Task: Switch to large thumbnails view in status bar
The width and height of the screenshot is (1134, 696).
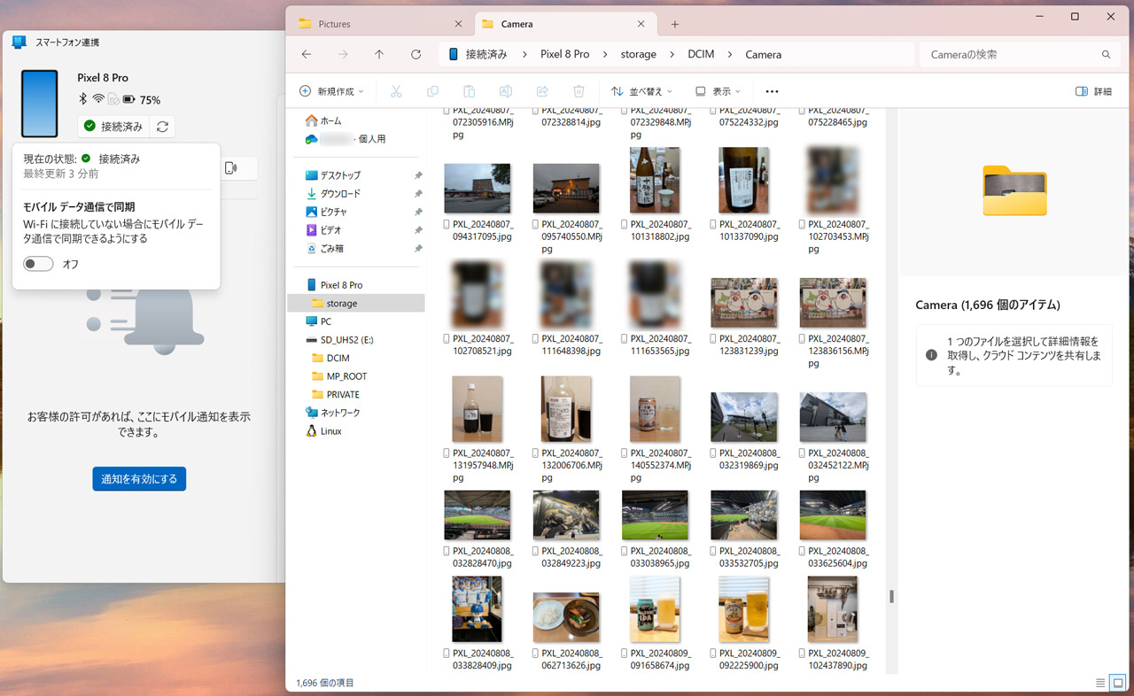Action: click(1117, 683)
